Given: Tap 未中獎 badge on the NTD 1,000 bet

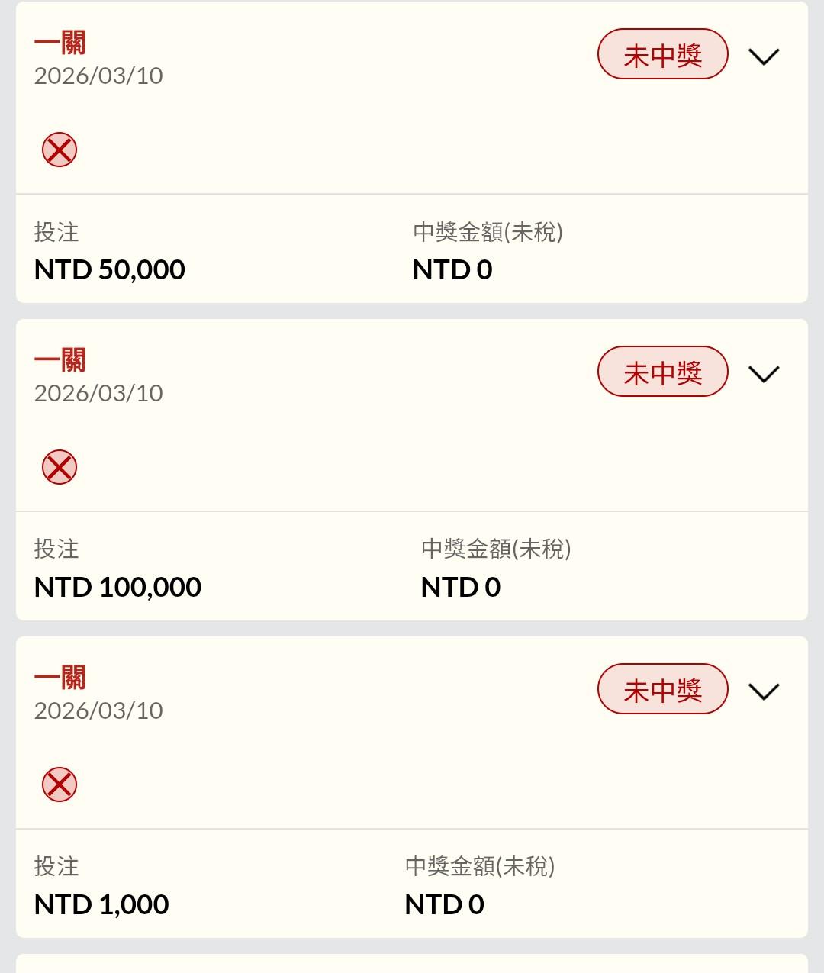Looking at the screenshot, I should [662, 690].
